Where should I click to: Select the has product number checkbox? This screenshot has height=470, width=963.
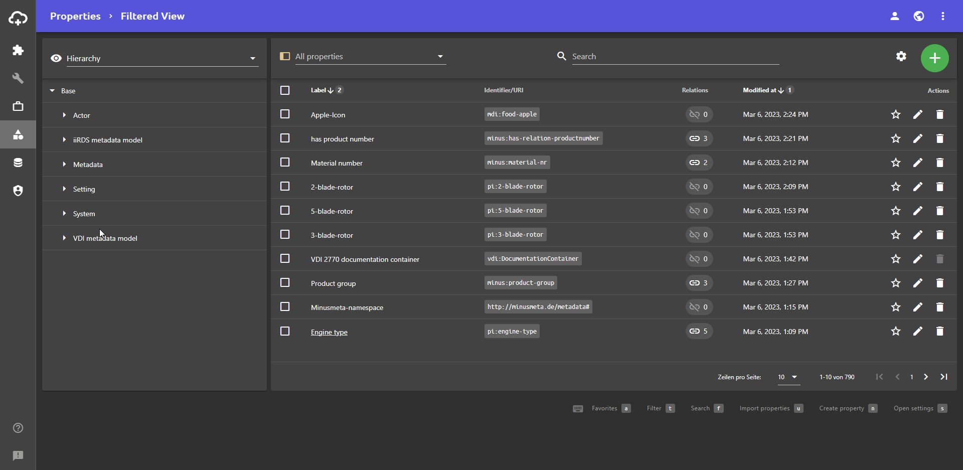pos(285,138)
